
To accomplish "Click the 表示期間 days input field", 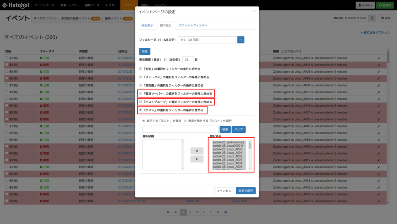I will pos(188,59).
